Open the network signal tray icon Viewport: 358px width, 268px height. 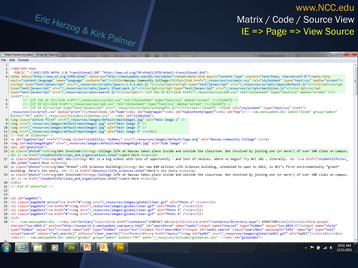(x=325, y=248)
